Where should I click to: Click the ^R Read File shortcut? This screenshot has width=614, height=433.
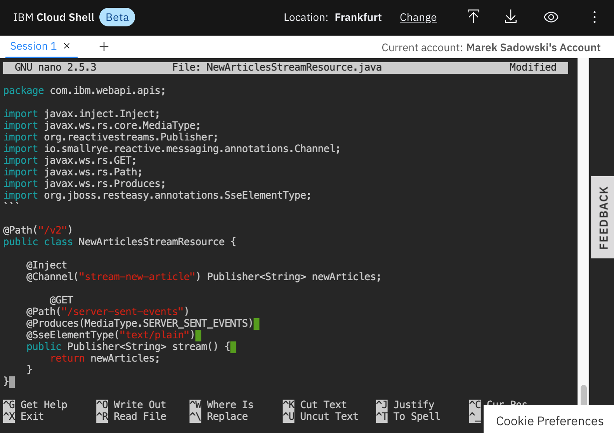[x=131, y=416]
